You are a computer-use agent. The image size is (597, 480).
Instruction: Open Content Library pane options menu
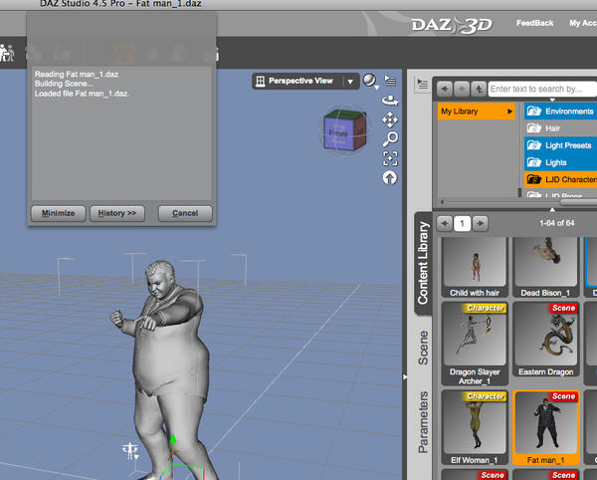click(422, 84)
